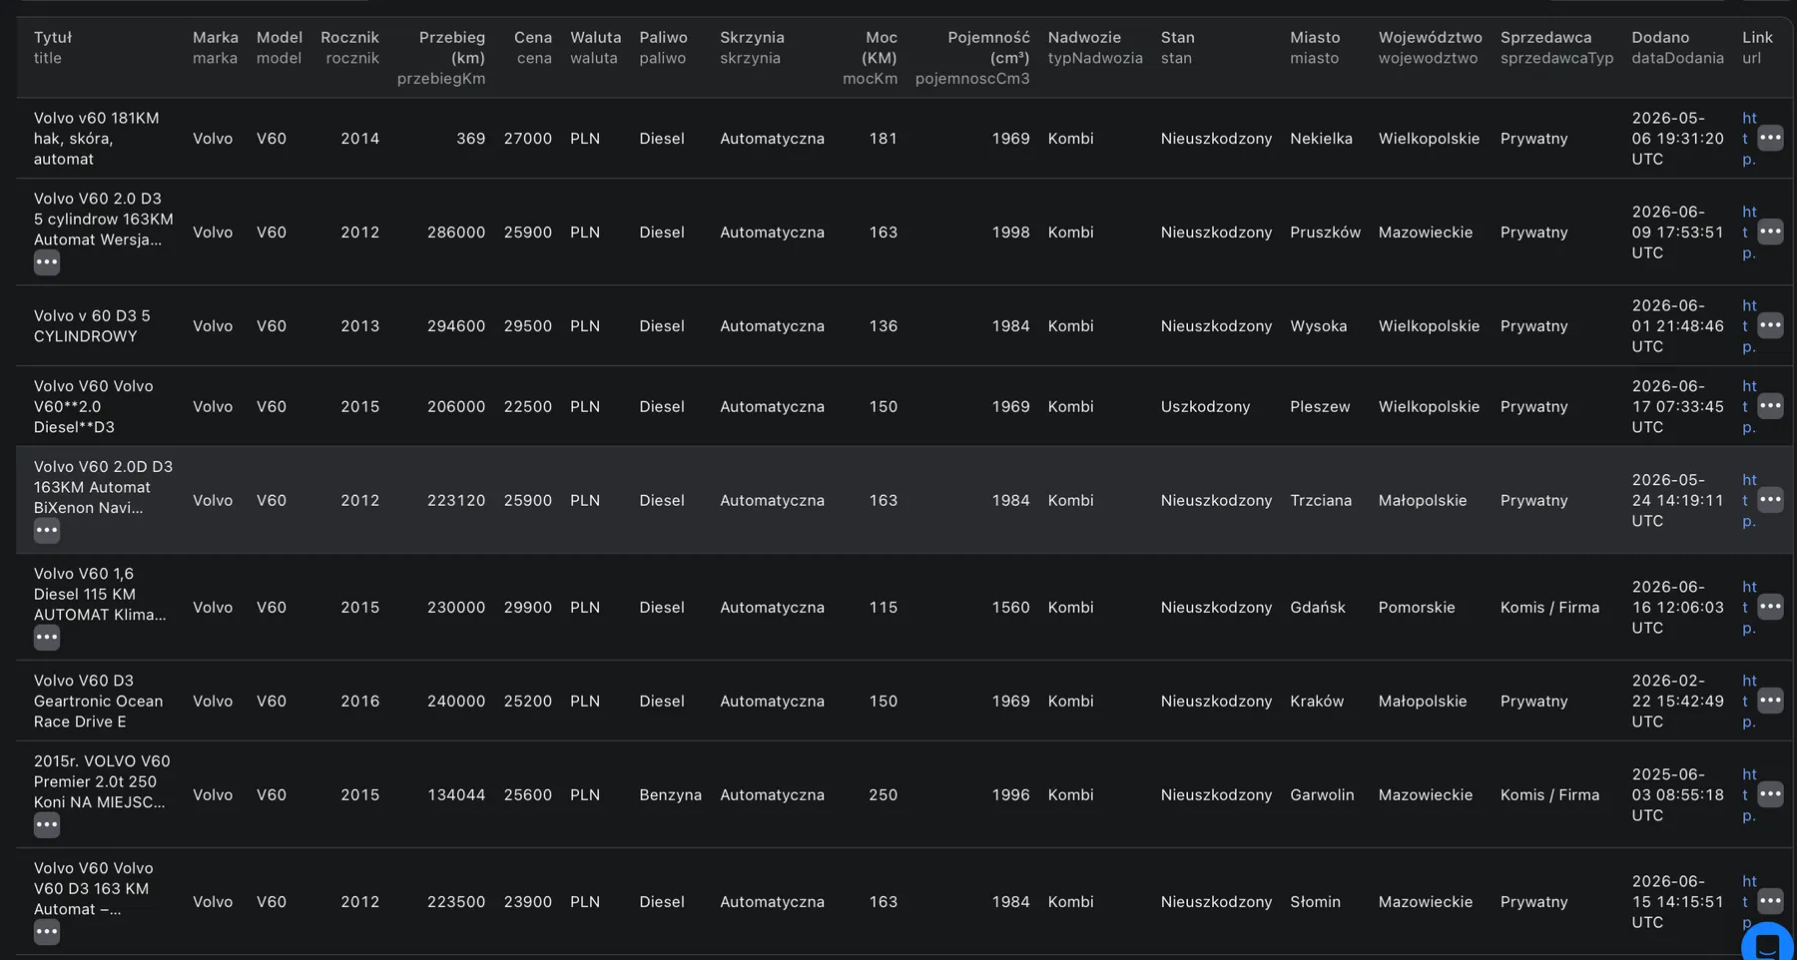
Task: Show full link for the Nekielka listing
Action: point(1770,138)
